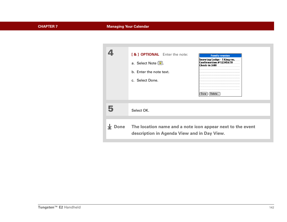Click the 'Enter the note:' text
Viewport: 287px width, 222px height.
[x=175, y=54]
